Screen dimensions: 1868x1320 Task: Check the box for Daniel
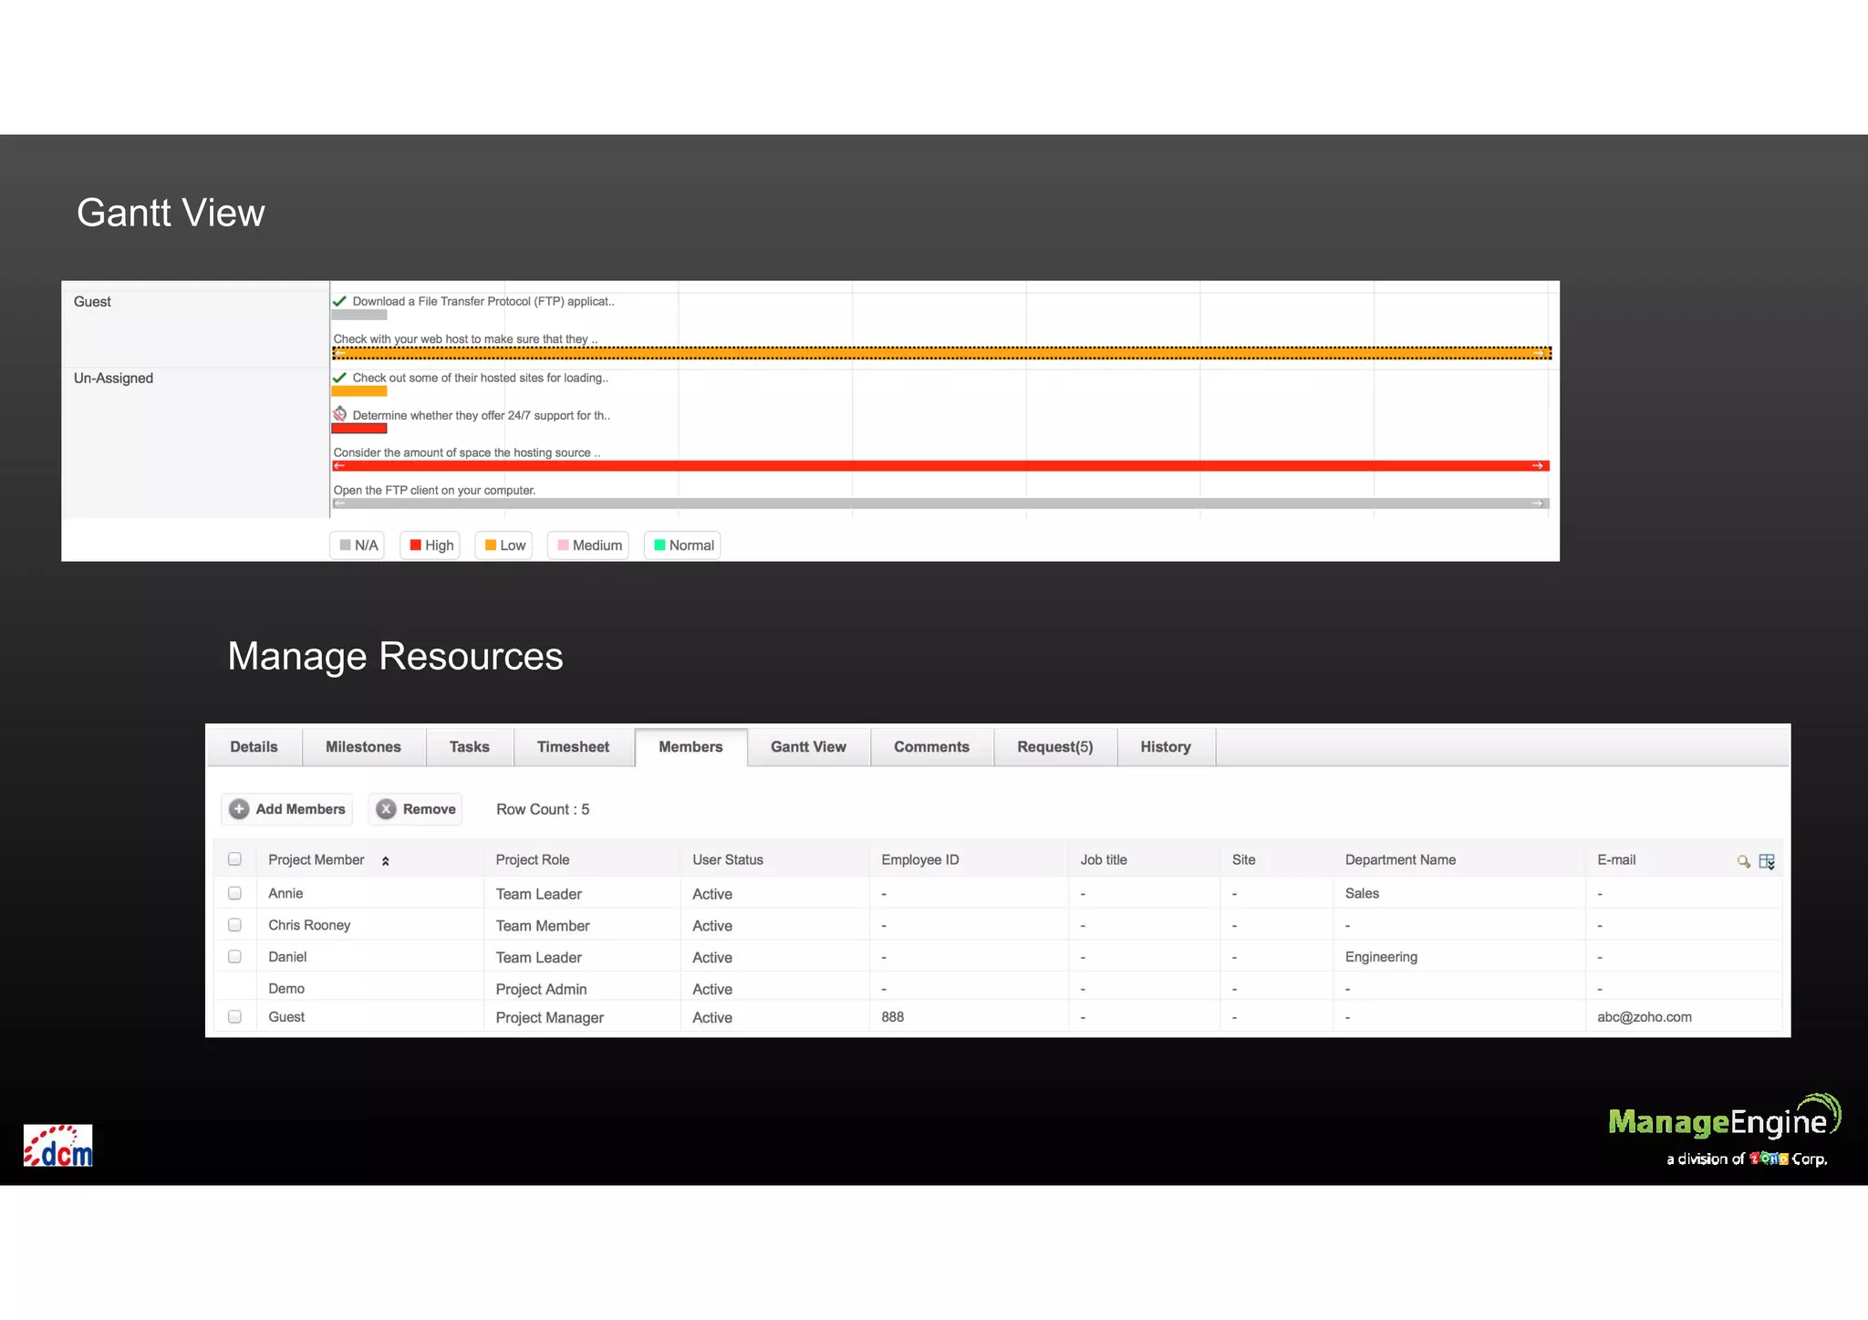tap(234, 957)
